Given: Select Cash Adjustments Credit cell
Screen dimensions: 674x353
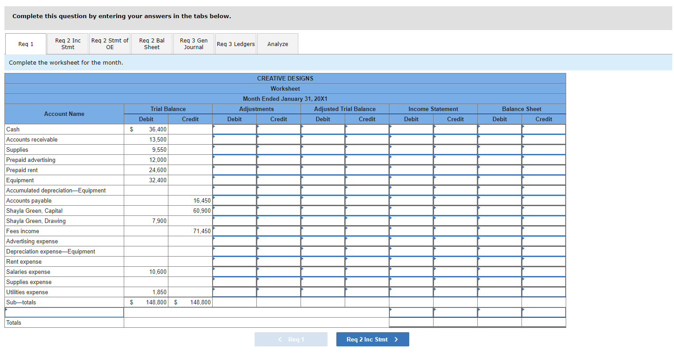Looking at the screenshot, I should (x=278, y=129).
